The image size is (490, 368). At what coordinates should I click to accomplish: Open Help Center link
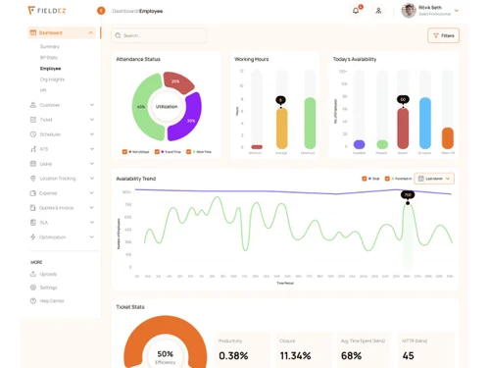pyautogui.click(x=52, y=301)
